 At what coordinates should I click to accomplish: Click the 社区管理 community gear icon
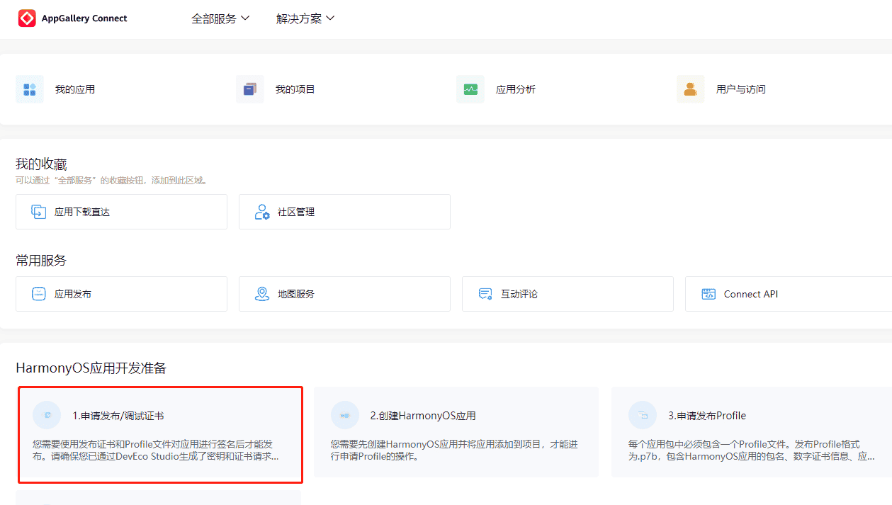click(262, 211)
